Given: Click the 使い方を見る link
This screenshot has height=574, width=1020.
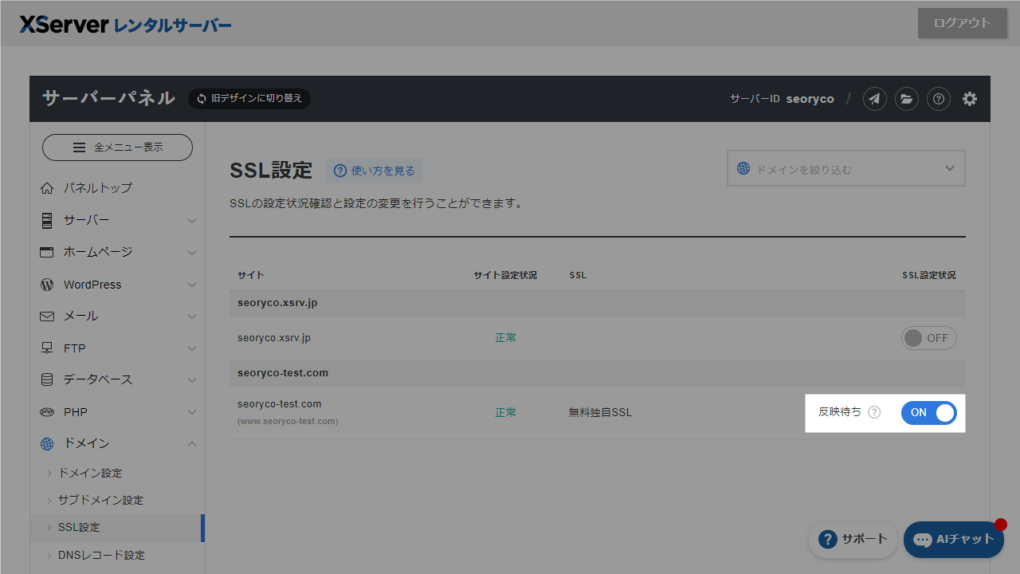Looking at the screenshot, I should 374,170.
